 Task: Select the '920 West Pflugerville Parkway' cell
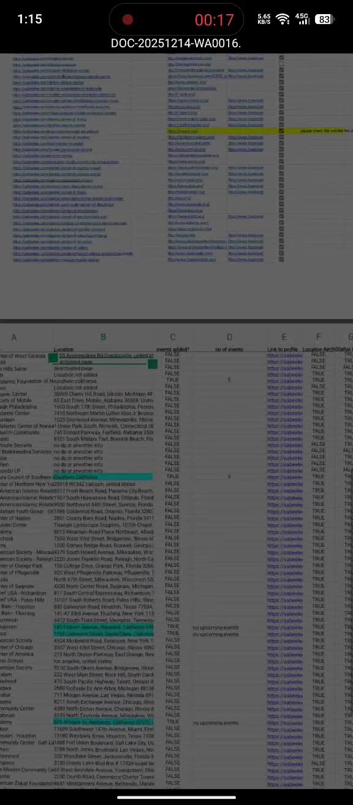(103, 572)
